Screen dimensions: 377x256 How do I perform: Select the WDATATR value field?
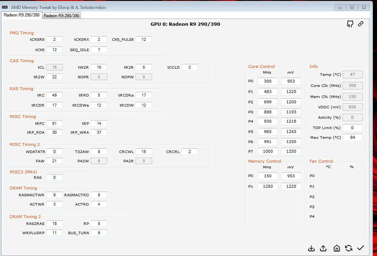point(55,152)
